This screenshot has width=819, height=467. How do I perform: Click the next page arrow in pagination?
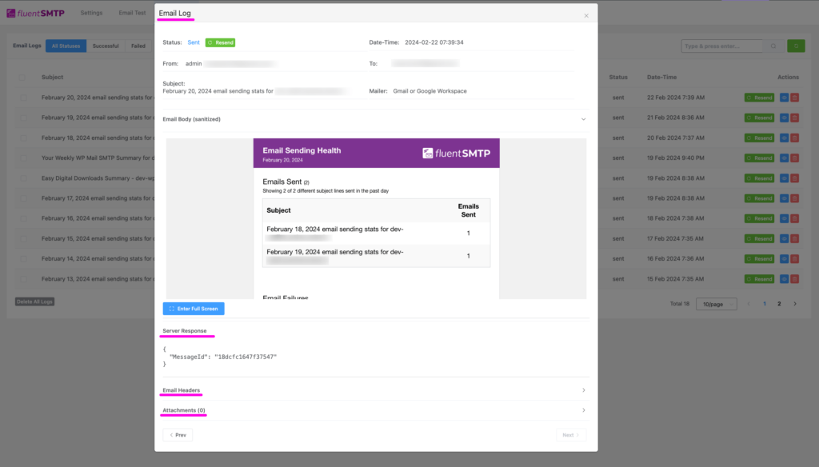point(794,304)
